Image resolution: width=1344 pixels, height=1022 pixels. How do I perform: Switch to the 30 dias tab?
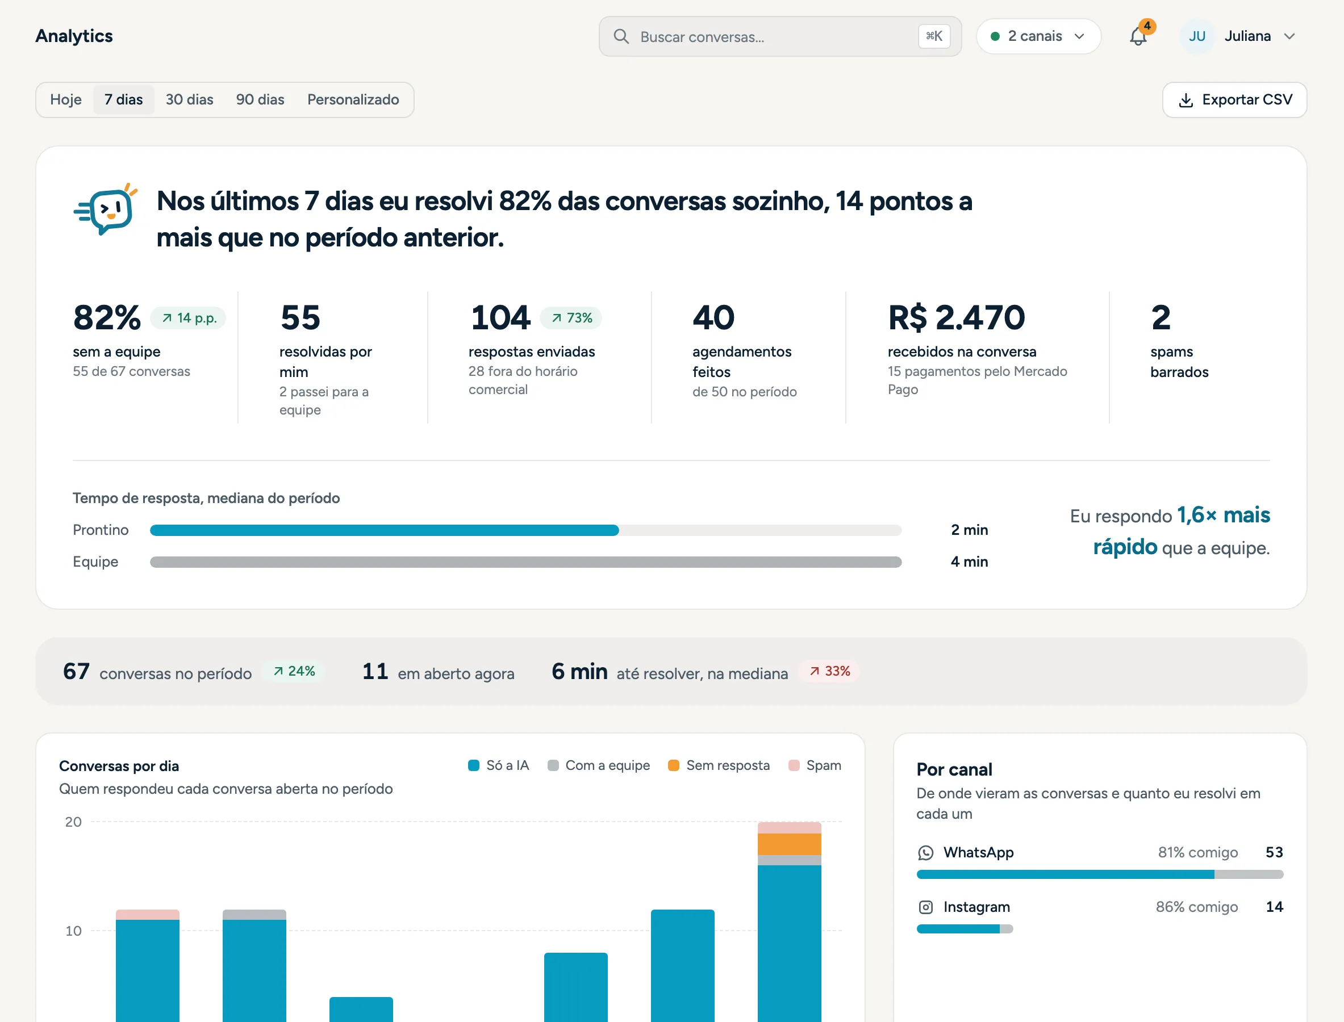pyautogui.click(x=189, y=100)
